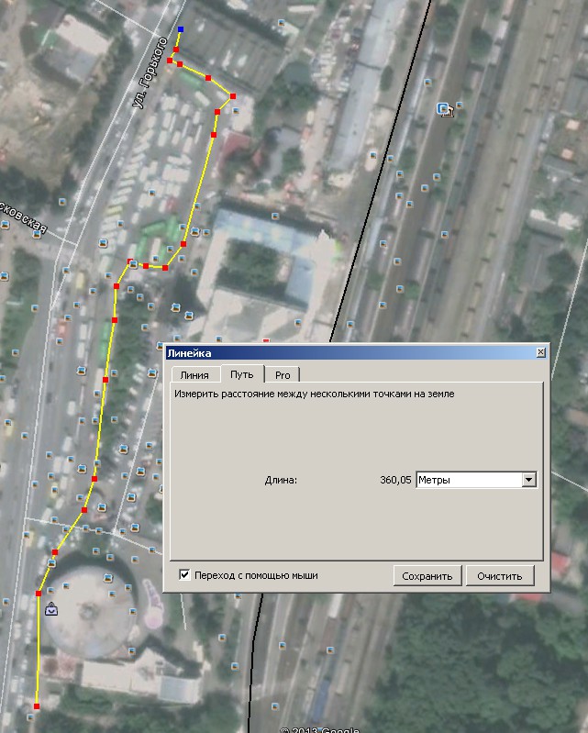Viewport: 588px width, 733px height.
Task: Close the Линейка ruler dialog
Action: (x=540, y=352)
